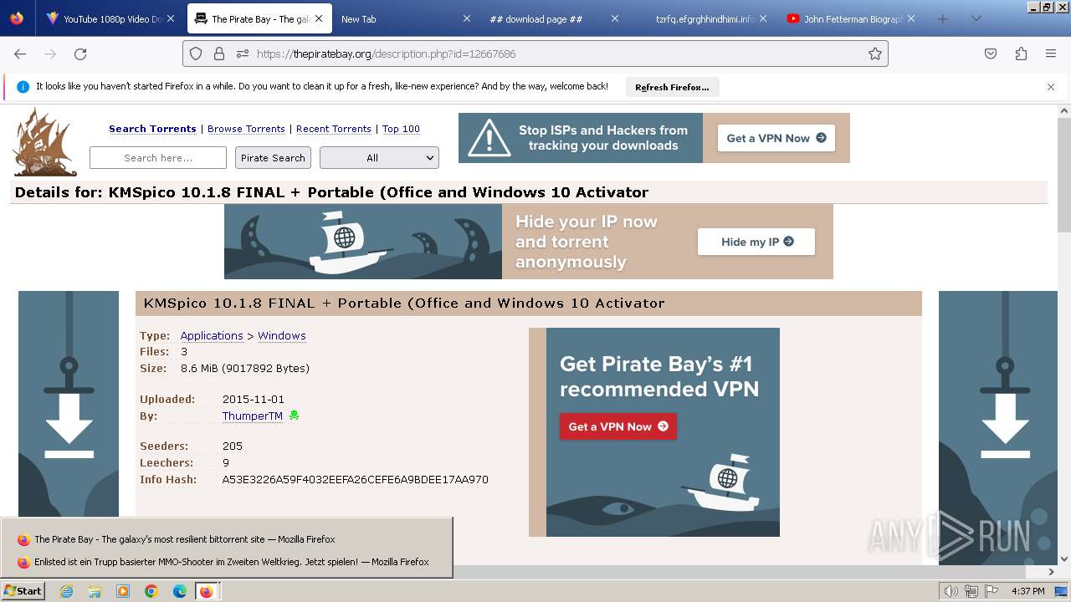The width and height of the screenshot is (1071, 602).
Task: Click Get a VPN Now in top banner
Action: click(776, 138)
